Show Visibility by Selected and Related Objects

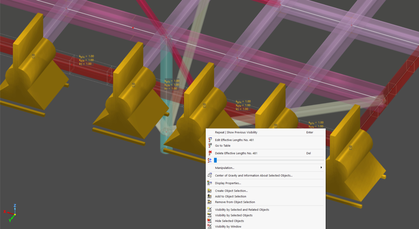point(242,210)
